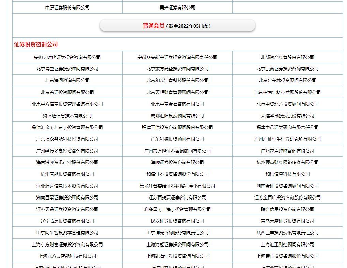Screen dimensions: 347x268
Task: Click 北京和众汇富科技股份有限公司
Action: 178,80
